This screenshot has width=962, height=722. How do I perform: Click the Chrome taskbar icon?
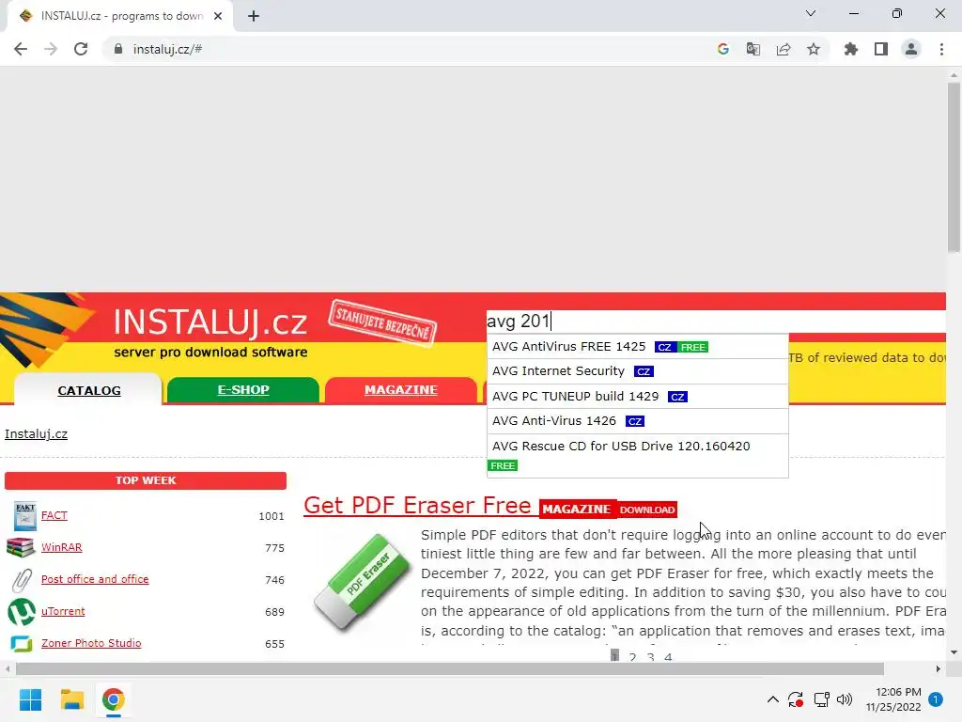coord(114,699)
